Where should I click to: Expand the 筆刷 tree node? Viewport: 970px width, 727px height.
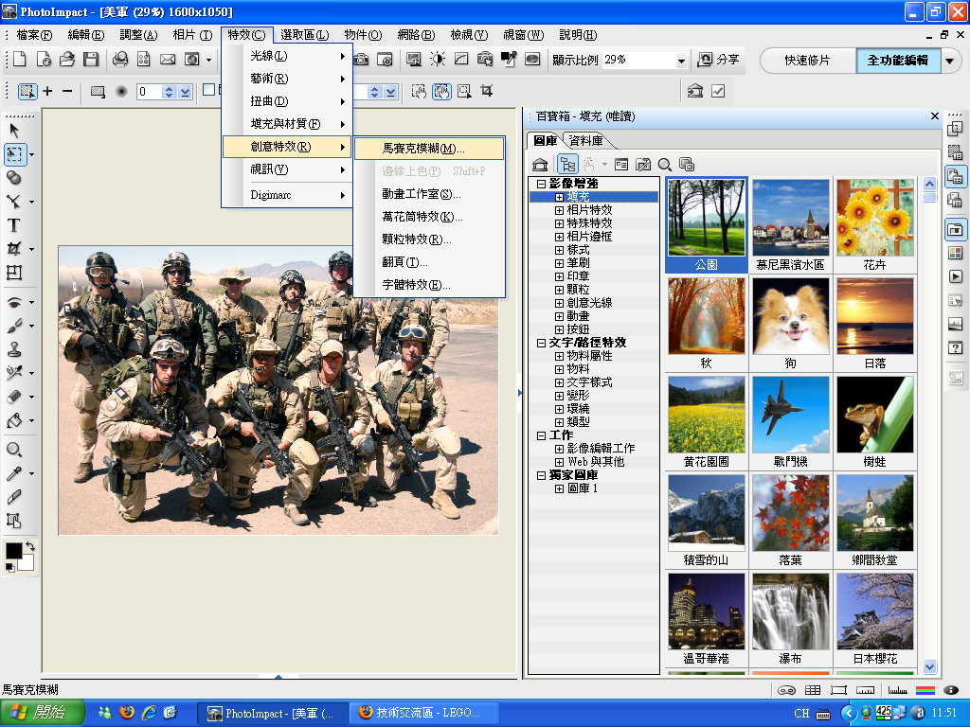559,263
